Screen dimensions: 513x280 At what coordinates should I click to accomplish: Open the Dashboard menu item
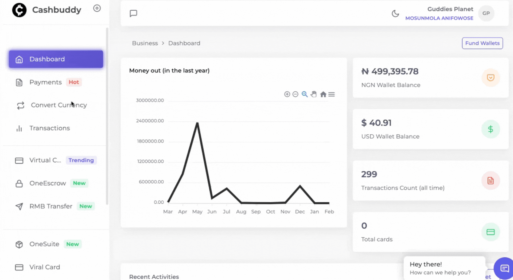tap(56, 59)
